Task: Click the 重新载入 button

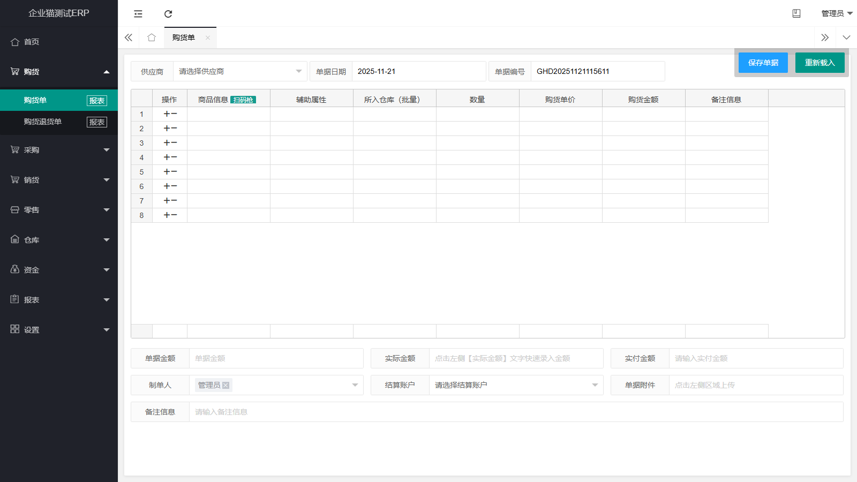Action: point(820,63)
